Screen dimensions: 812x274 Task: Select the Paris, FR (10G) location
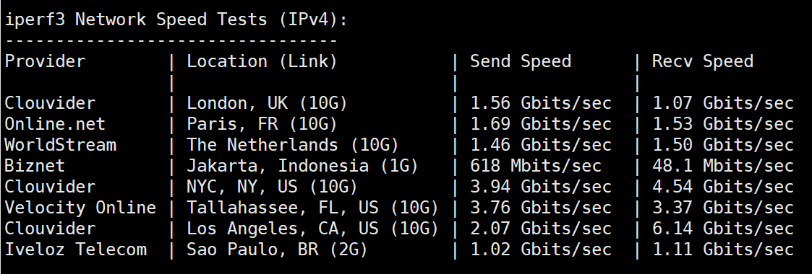(x=262, y=124)
